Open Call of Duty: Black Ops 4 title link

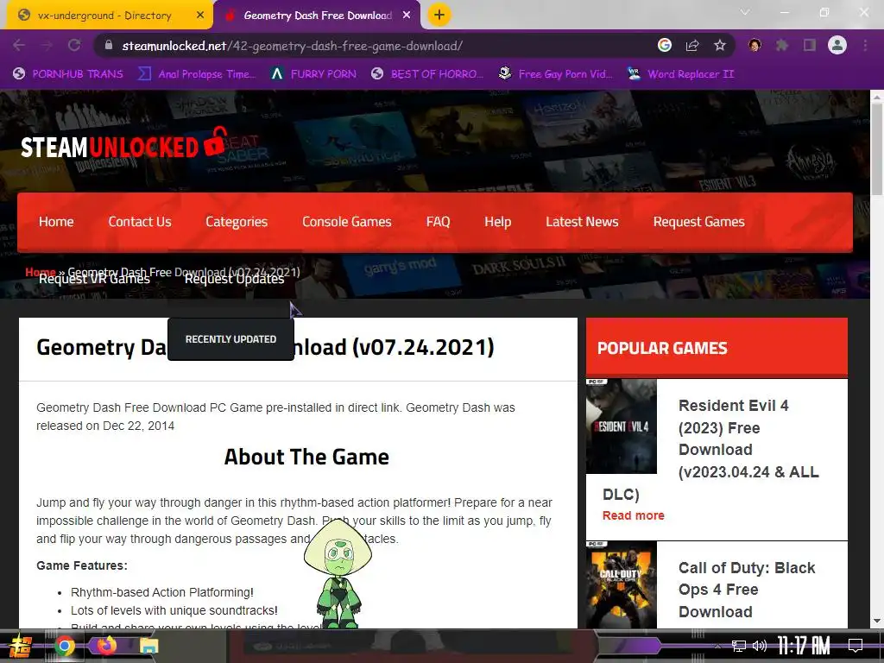click(x=747, y=590)
